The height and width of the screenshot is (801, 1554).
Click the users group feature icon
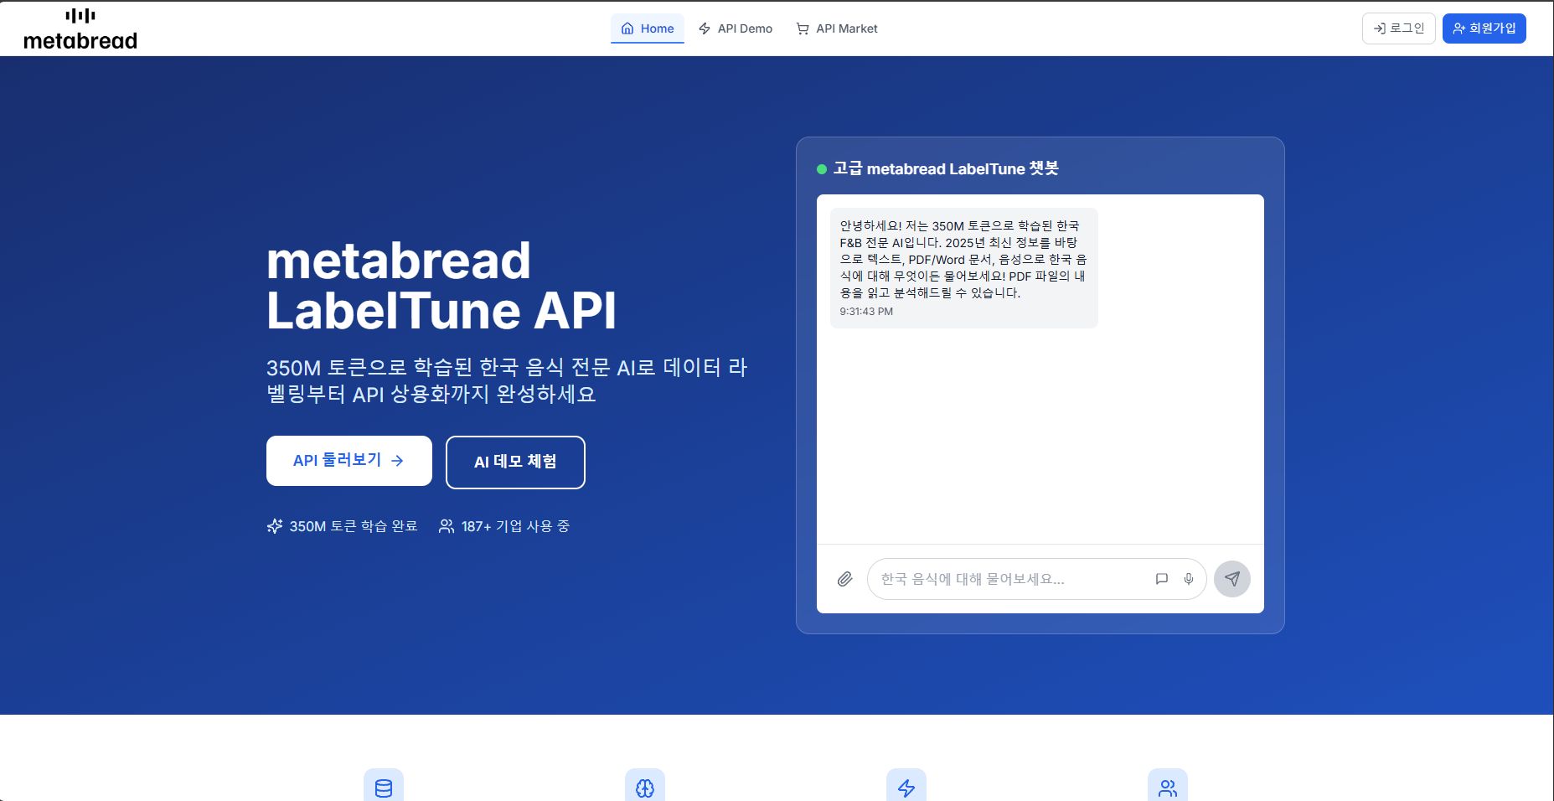pyautogui.click(x=1167, y=788)
